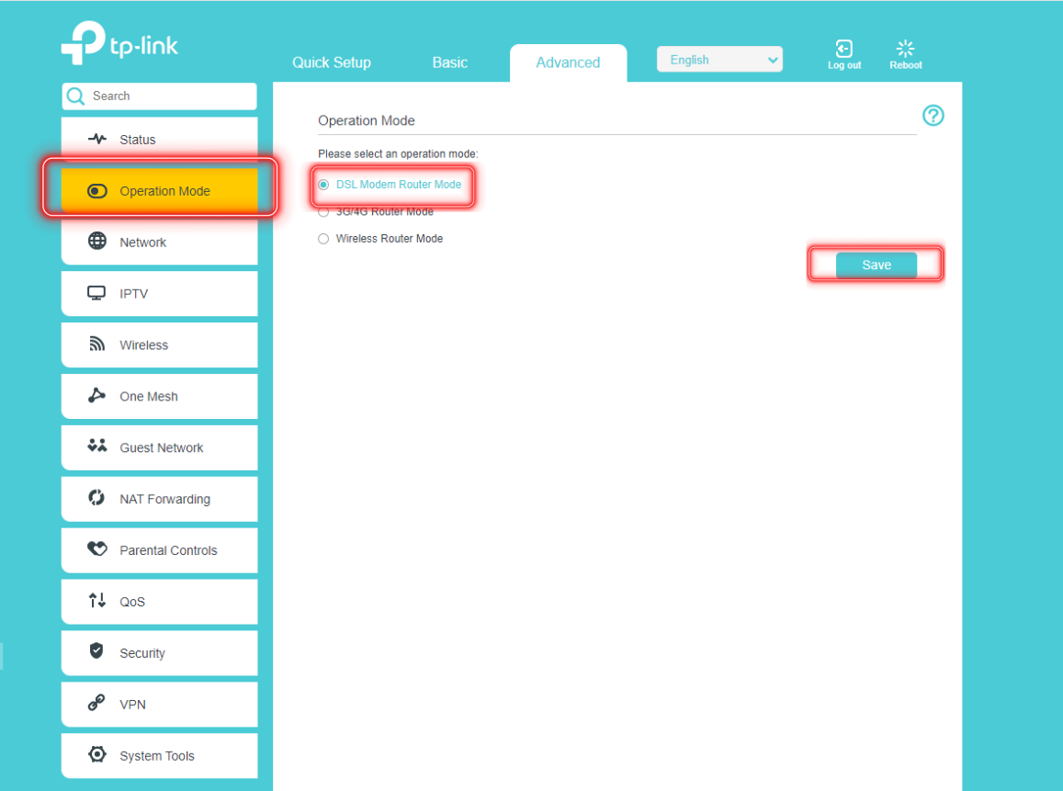Viewport: 1063px width, 791px height.
Task: Click the Operation Mode toggle icon
Action: tap(97, 191)
